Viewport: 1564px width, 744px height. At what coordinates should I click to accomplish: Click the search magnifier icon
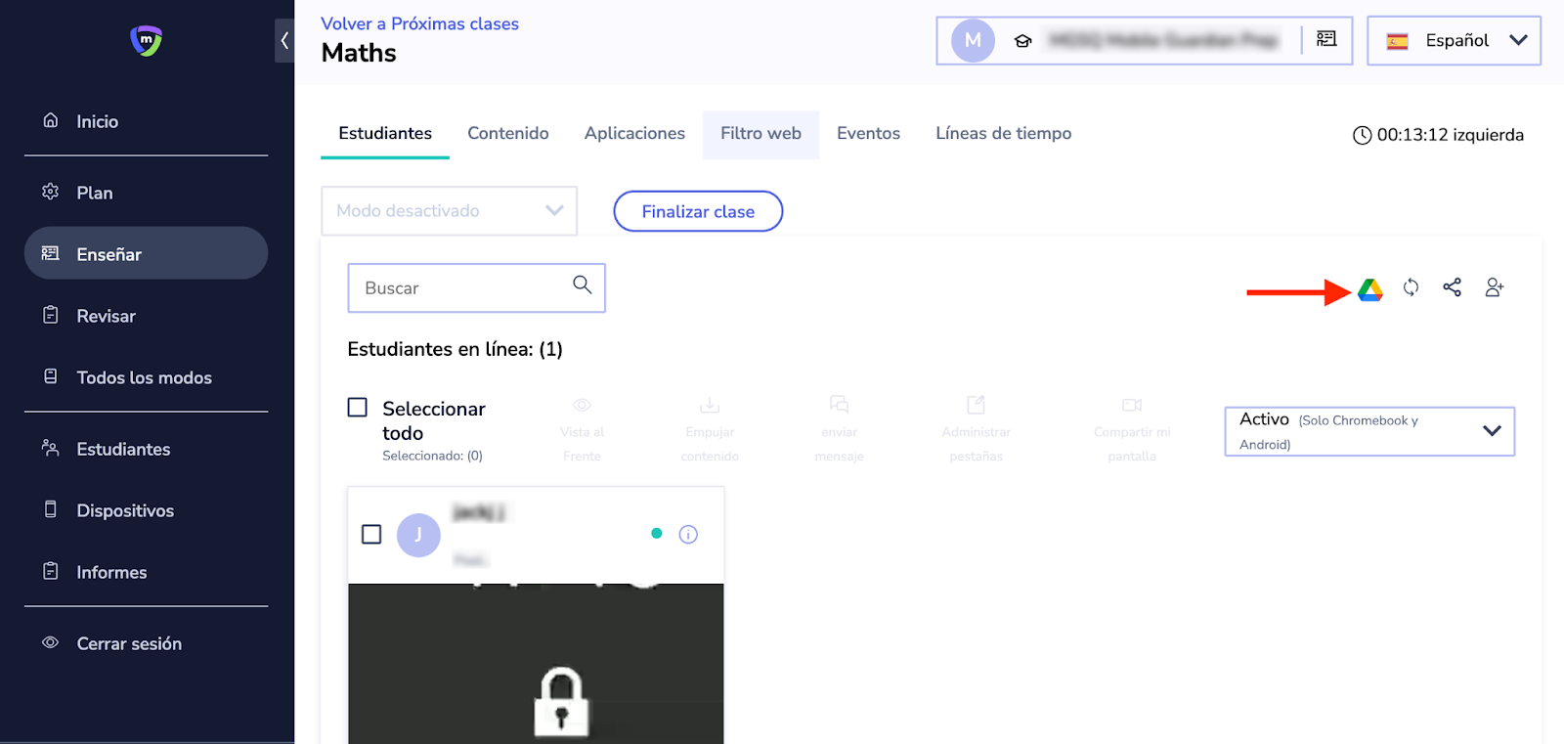click(x=583, y=285)
